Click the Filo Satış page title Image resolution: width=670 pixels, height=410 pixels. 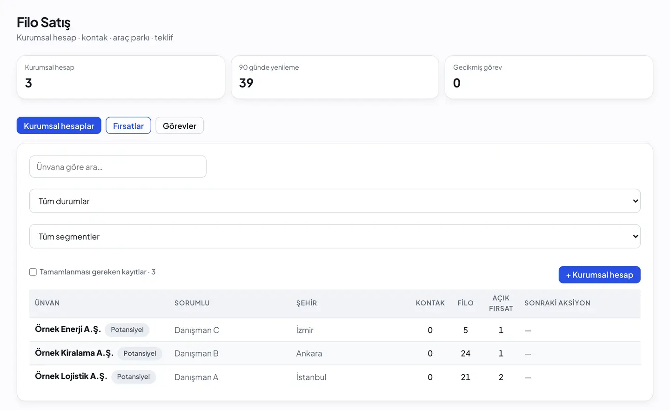tap(44, 22)
